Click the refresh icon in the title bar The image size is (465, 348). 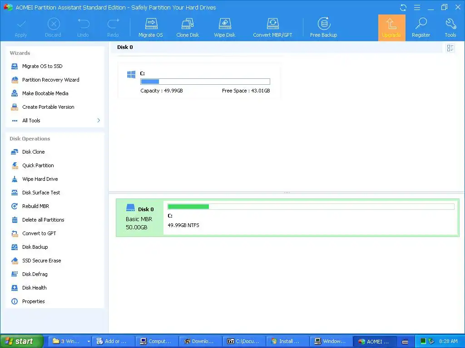(403, 7)
